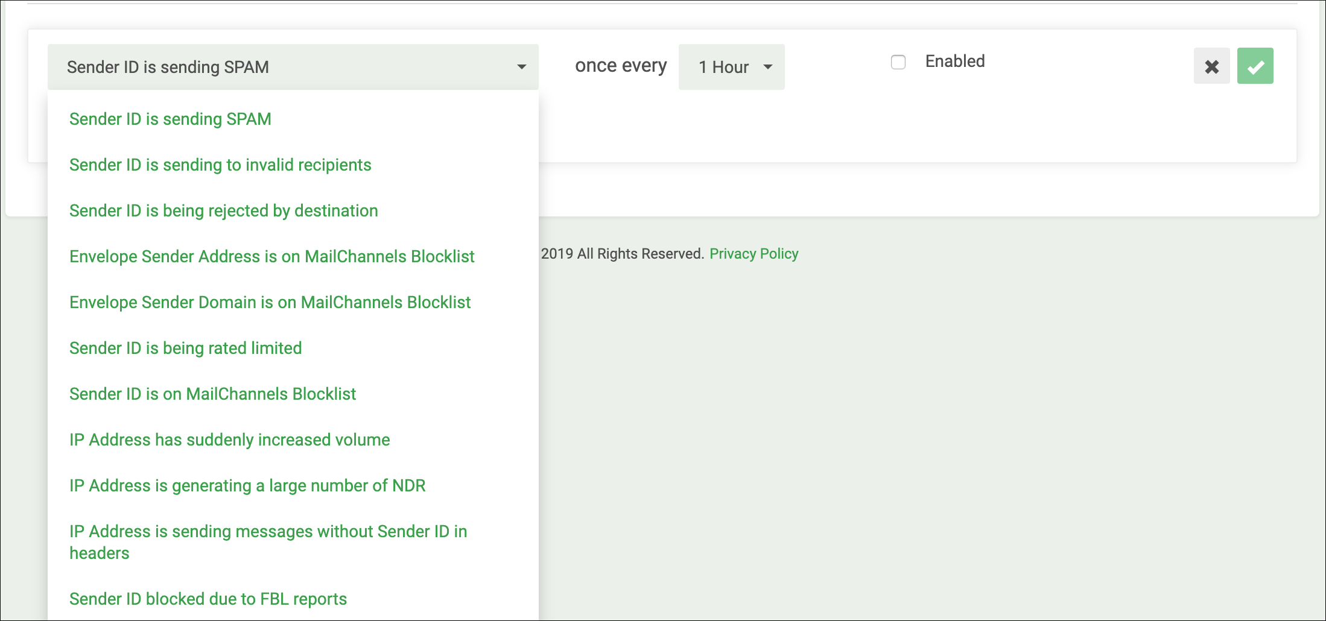Select Sender ID is sending SPAM option
The height and width of the screenshot is (621, 1326).
point(293,119)
